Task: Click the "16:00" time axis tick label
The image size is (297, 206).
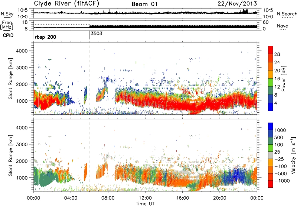Action: (x=182, y=198)
